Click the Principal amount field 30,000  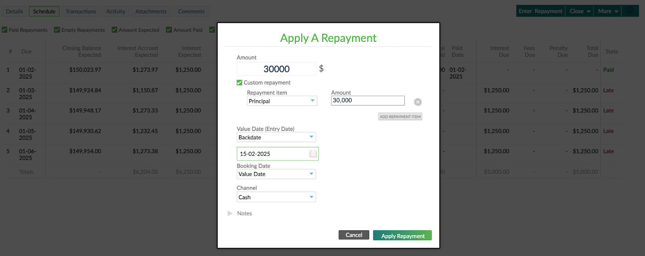tap(368, 101)
